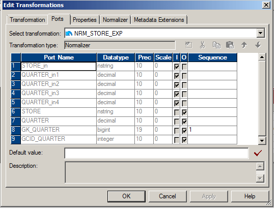279x210 pixels.
Task: Toggle input checkbox for STORE_in
Action: tap(177, 67)
